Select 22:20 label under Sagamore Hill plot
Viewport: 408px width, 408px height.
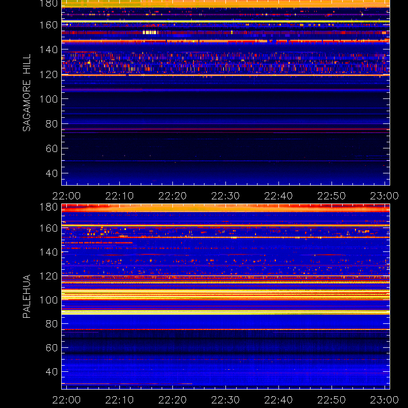[172, 196]
